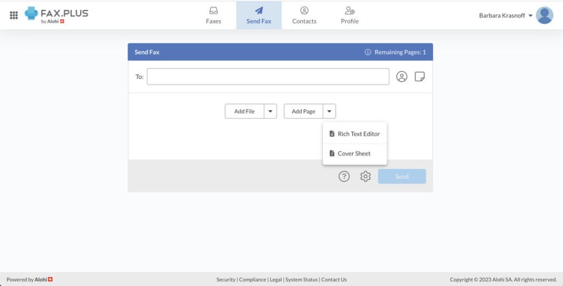
Task: Switch to the Contacts tab
Action: 304,15
